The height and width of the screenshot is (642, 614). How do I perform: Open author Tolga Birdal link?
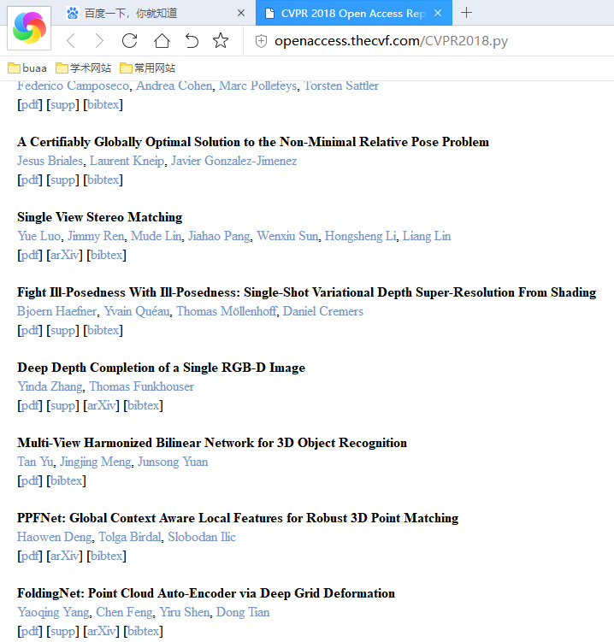tap(130, 538)
